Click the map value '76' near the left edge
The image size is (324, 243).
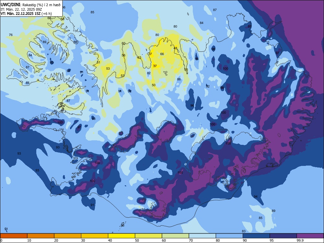[x=11, y=35]
